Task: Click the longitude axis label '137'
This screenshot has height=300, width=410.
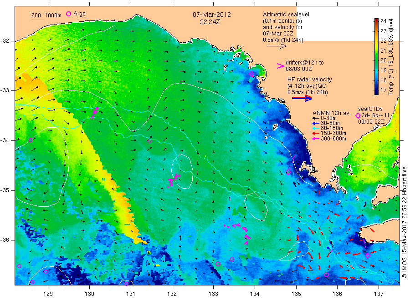Action: click(379, 294)
